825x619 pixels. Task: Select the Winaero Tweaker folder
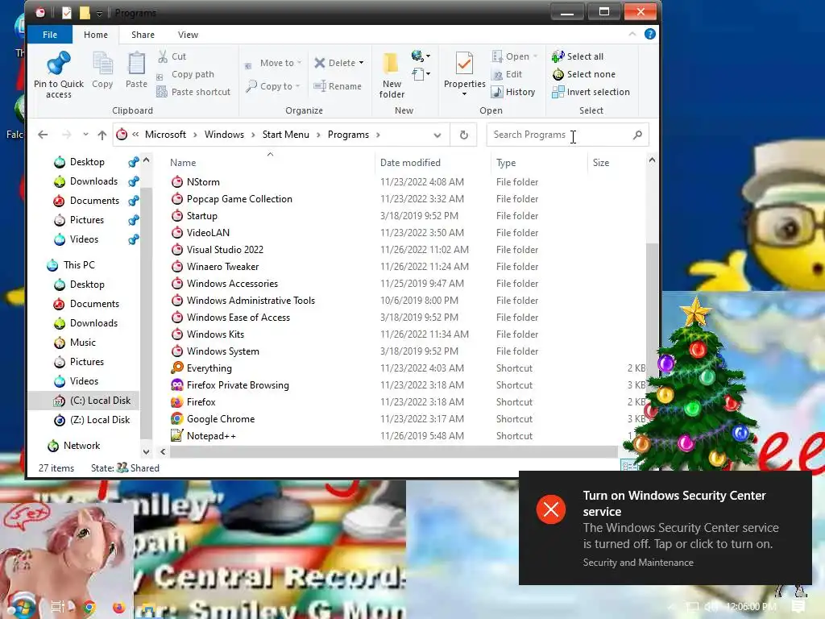222,266
